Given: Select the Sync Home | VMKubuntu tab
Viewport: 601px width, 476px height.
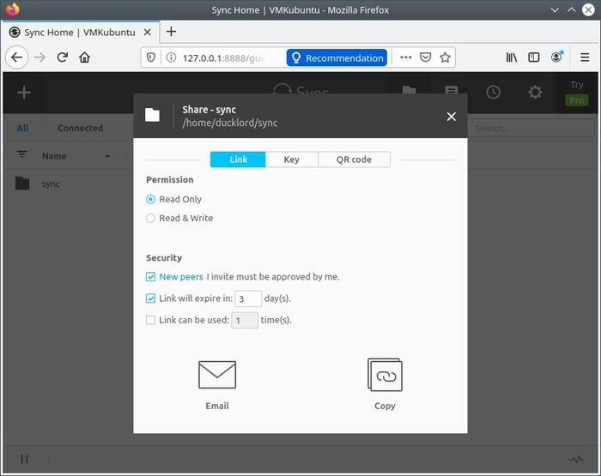Looking at the screenshot, I should (80, 33).
